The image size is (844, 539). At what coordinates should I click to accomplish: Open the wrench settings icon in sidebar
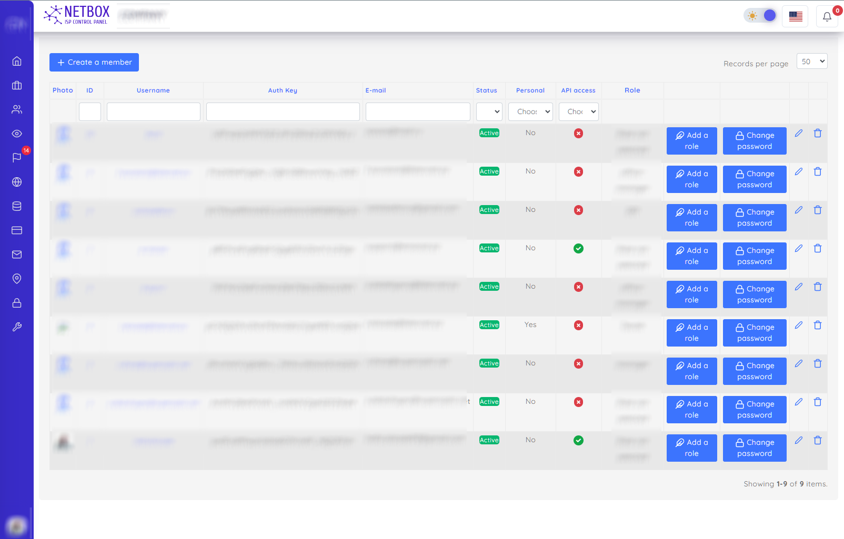click(17, 327)
